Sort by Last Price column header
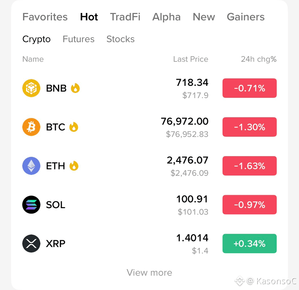 pos(191,59)
